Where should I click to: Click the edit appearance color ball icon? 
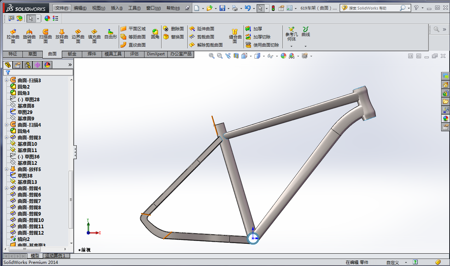click(283, 56)
